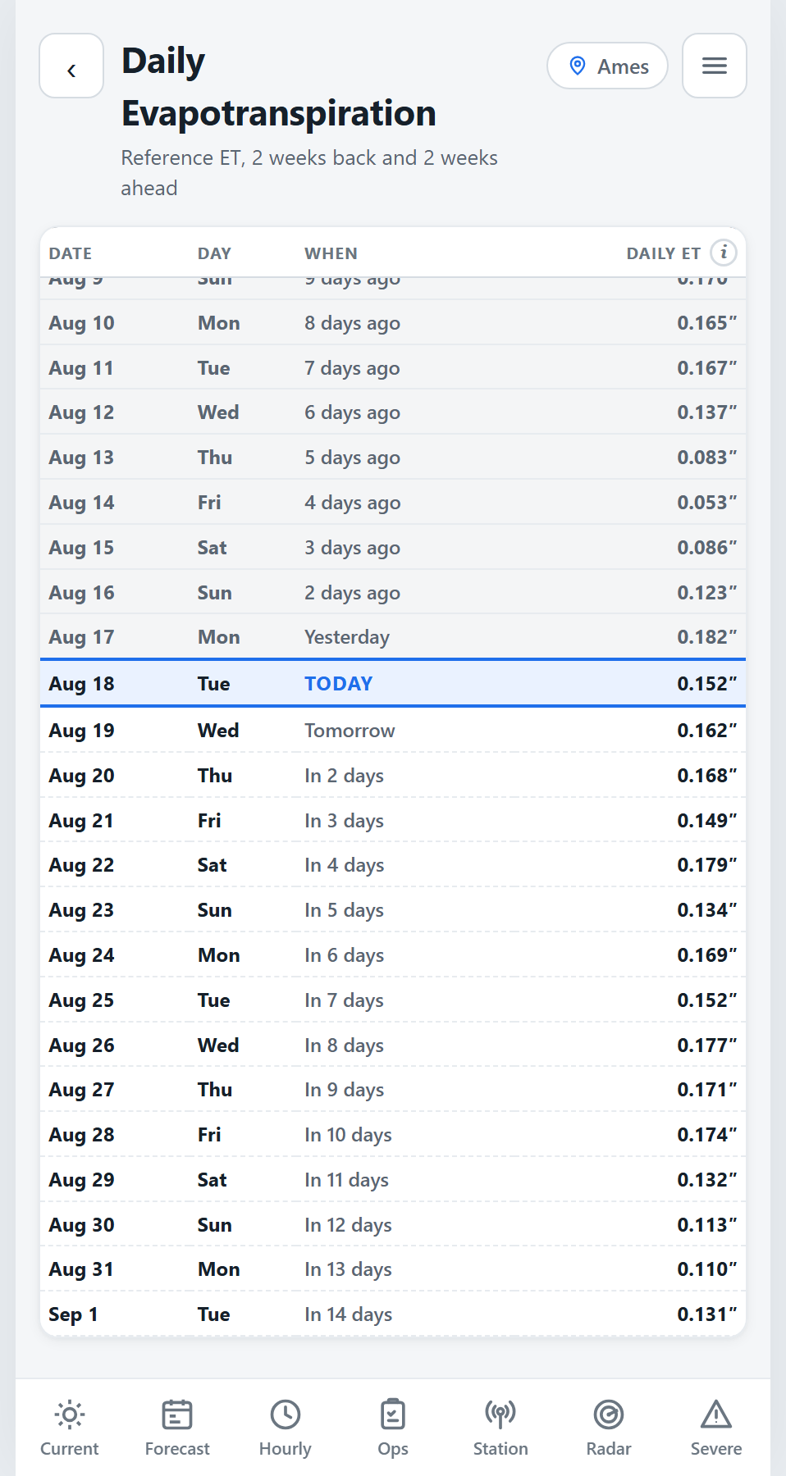Select the Aug 20 date cell
Viewport: 786px width, 1476px height.
81,776
